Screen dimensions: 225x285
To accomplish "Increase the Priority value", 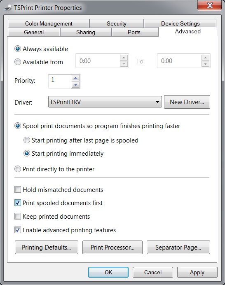I will point(76,78).
